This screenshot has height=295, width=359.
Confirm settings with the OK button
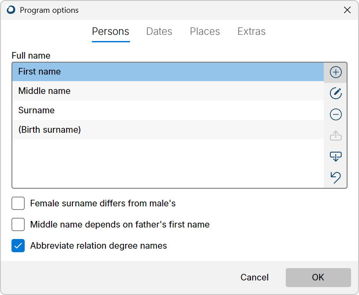pyautogui.click(x=318, y=277)
